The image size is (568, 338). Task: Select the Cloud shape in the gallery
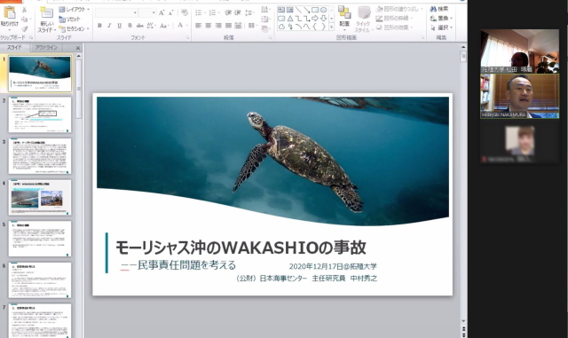(281, 27)
